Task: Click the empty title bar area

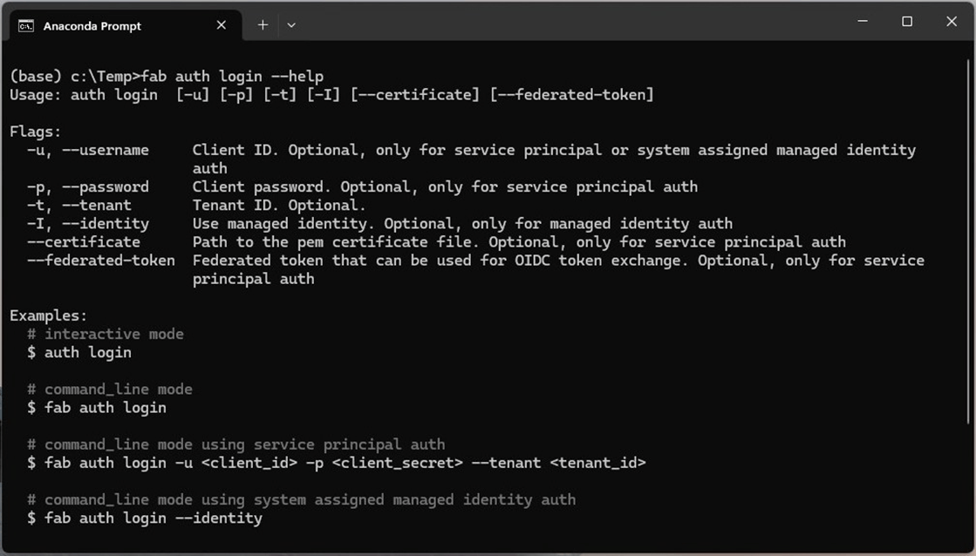Action: point(567,22)
